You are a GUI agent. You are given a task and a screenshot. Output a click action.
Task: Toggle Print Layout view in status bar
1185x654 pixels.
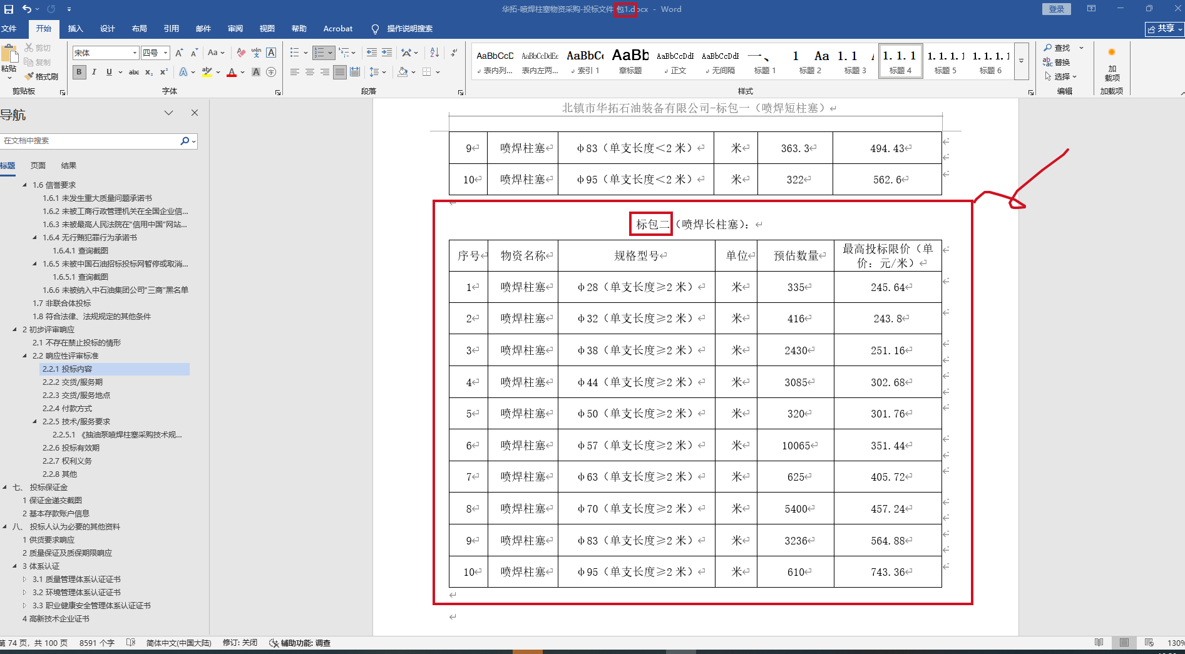(x=1124, y=643)
